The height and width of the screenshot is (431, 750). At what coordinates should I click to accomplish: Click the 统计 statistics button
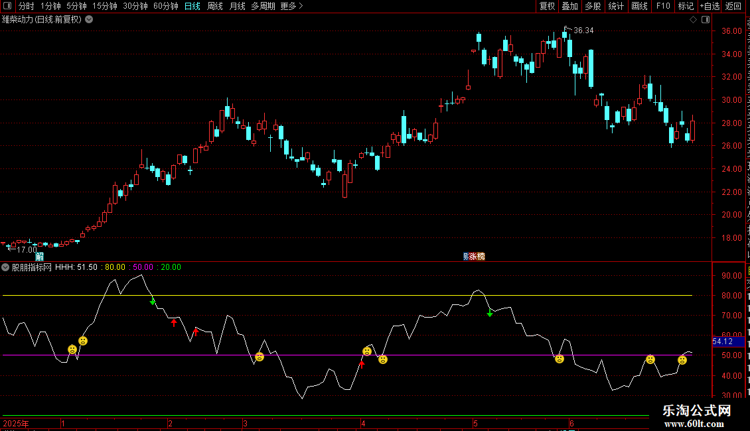coord(615,6)
